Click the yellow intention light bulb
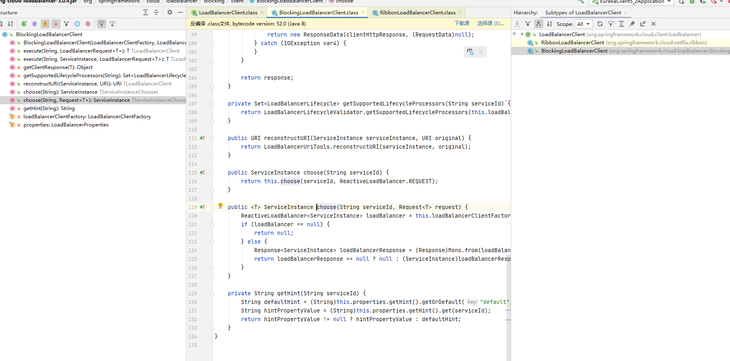This screenshot has height=361, width=730. click(220, 206)
